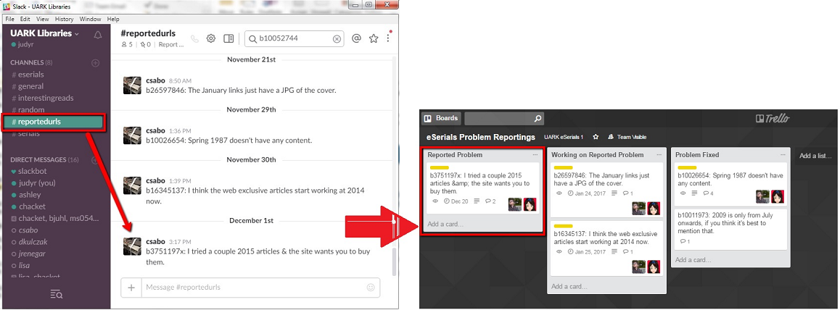This screenshot has height=310, width=840.
Task: Click yellow label on b16345137 Trello card
Action: pyautogui.click(x=564, y=226)
